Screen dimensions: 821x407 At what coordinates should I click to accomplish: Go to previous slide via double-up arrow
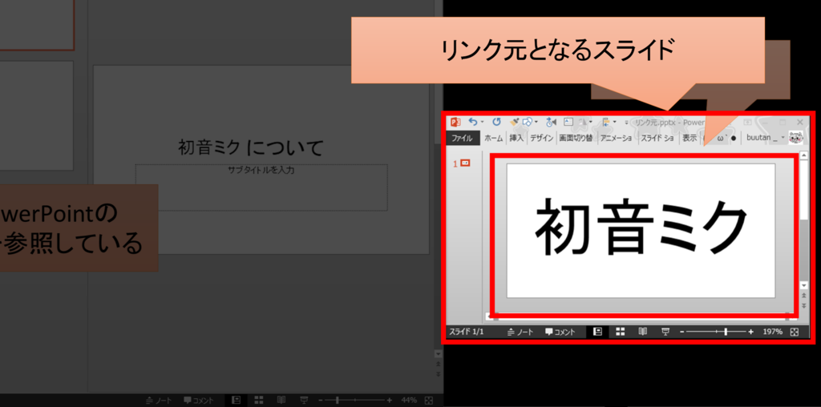click(804, 296)
